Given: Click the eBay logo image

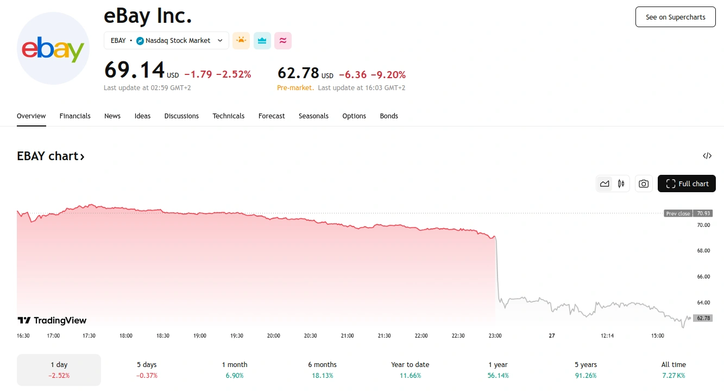Looking at the screenshot, I should click(x=53, y=48).
